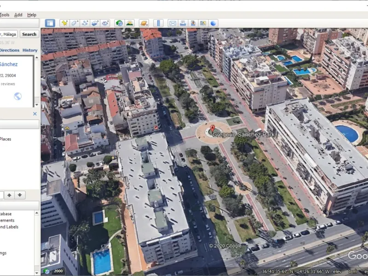Click the Save Image toolbar icon

click(193, 23)
